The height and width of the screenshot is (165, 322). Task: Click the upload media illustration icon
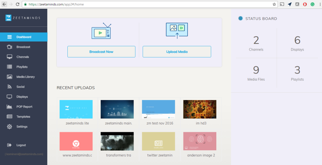pos(177,31)
